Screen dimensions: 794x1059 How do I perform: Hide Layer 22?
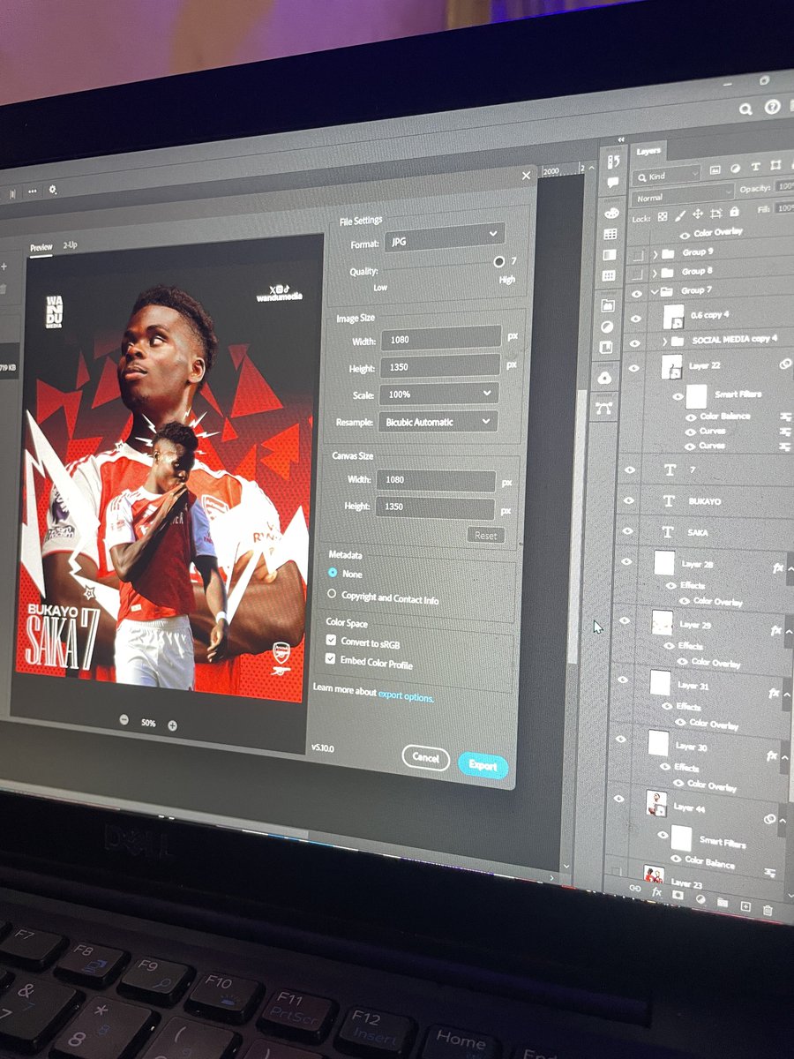[633, 368]
